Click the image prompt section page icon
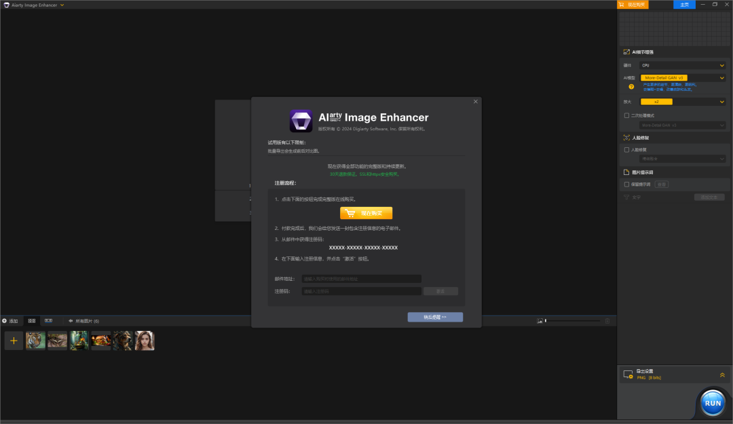 coord(626,172)
